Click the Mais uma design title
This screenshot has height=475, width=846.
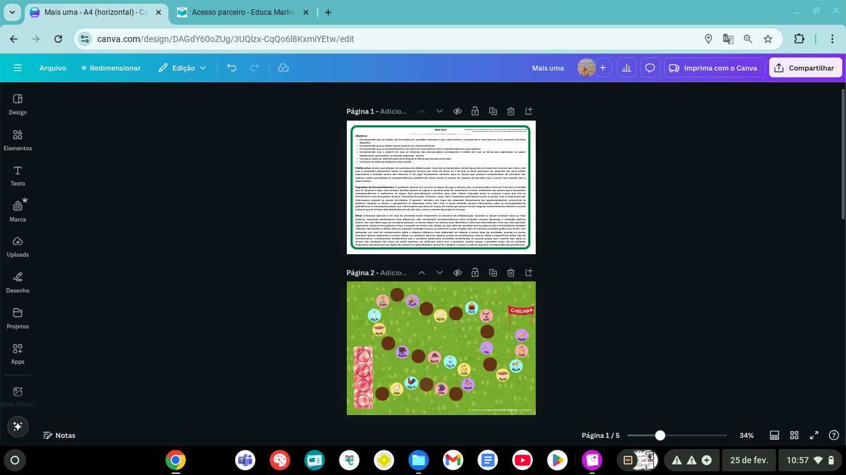[548, 68]
